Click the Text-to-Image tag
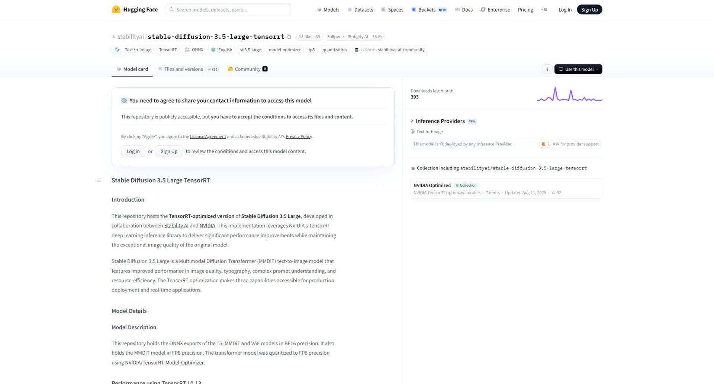714x384 pixels. pyautogui.click(x=133, y=50)
